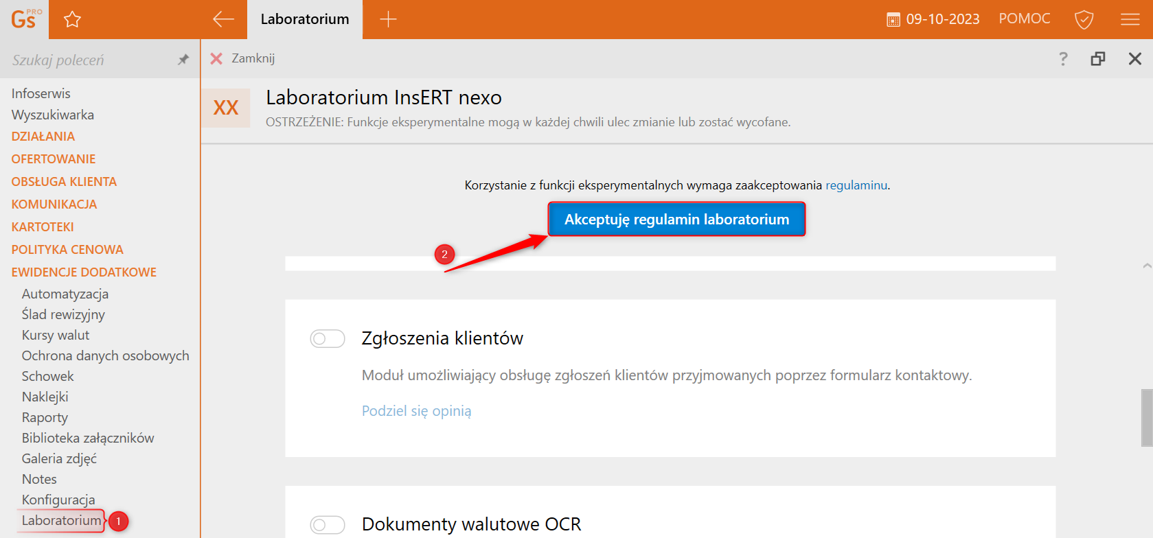The image size is (1153, 538).
Task: Click the back arrow icon
Action: [223, 19]
